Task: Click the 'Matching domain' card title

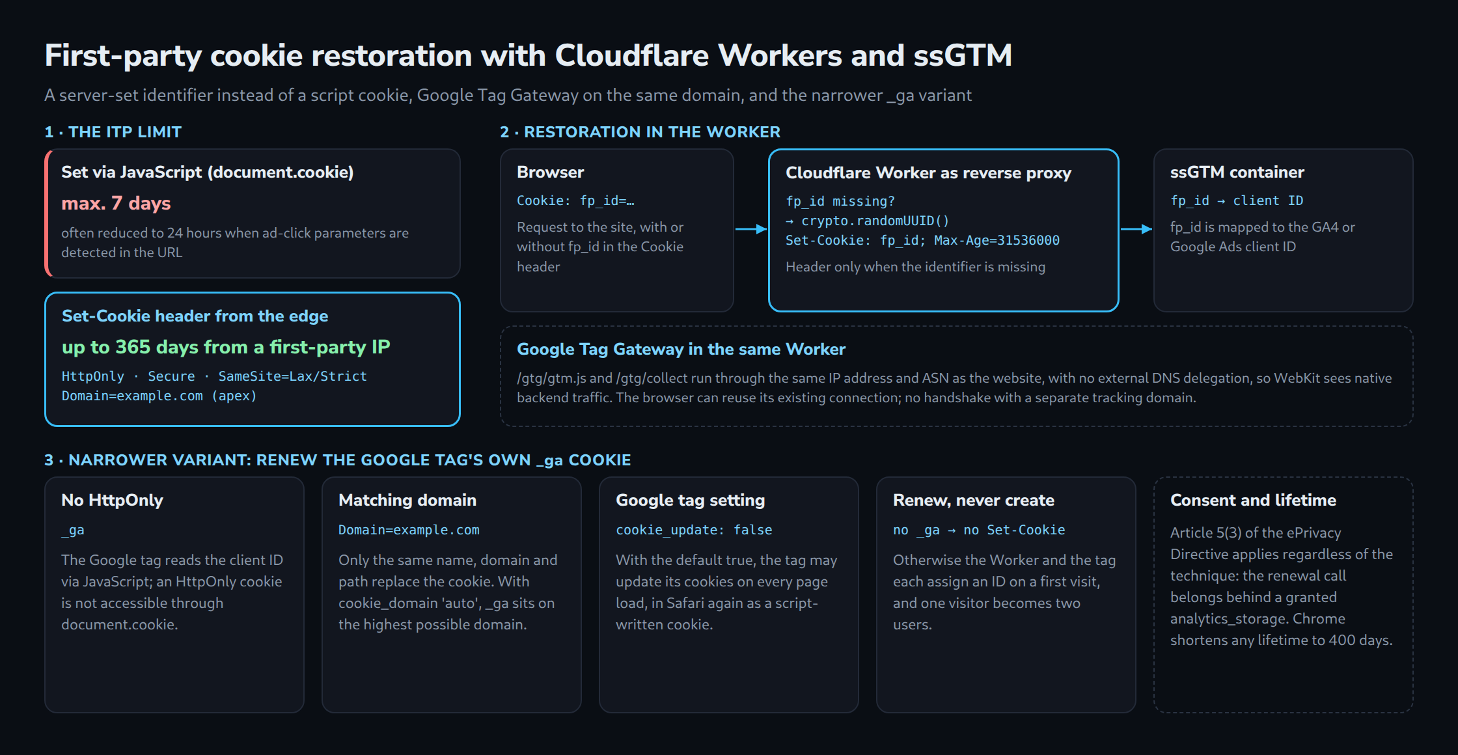Action: (407, 500)
